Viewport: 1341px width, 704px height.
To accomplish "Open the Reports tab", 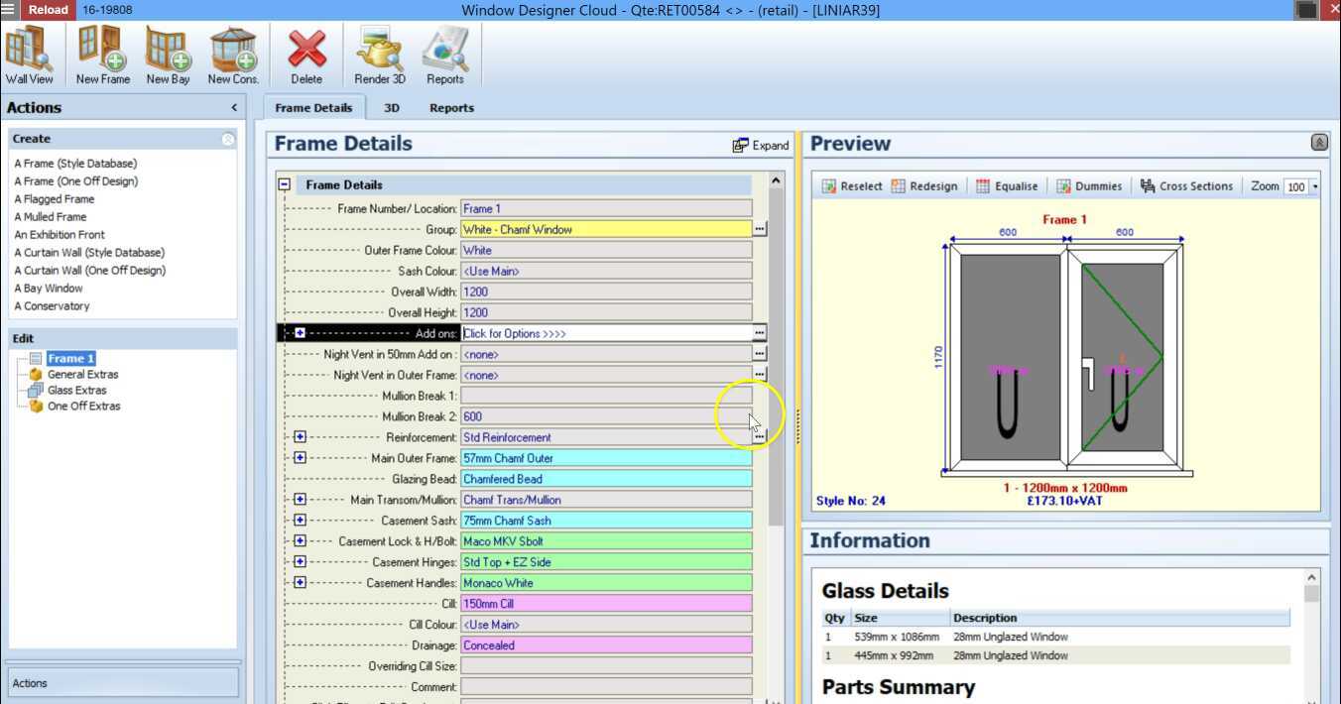I will coord(451,108).
